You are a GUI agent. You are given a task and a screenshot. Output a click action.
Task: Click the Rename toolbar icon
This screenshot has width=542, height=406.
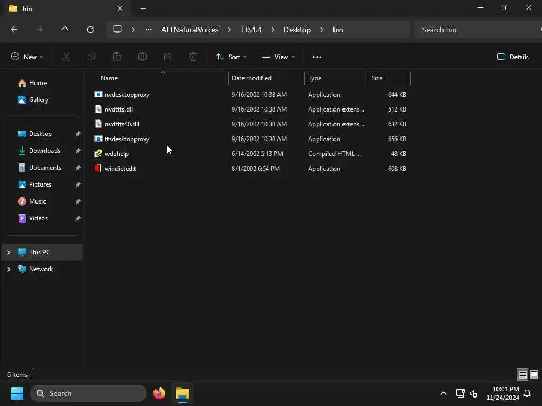[142, 57]
